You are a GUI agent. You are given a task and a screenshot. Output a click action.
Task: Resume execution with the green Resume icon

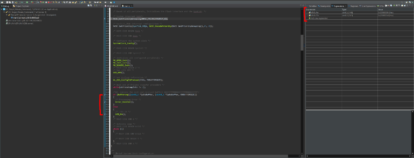pos(44,2)
